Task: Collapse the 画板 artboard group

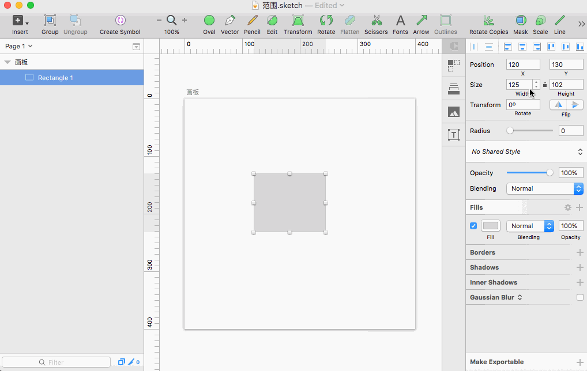Action: (7, 62)
